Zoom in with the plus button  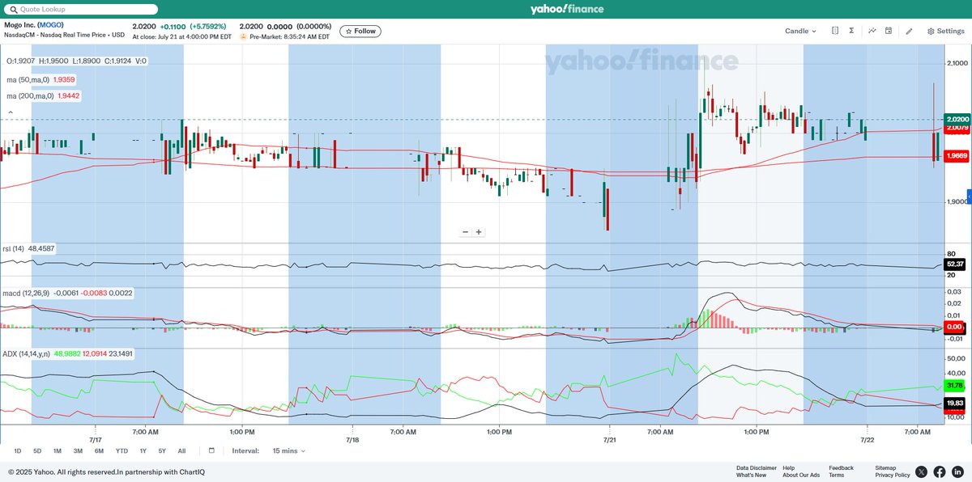point(479,232)
